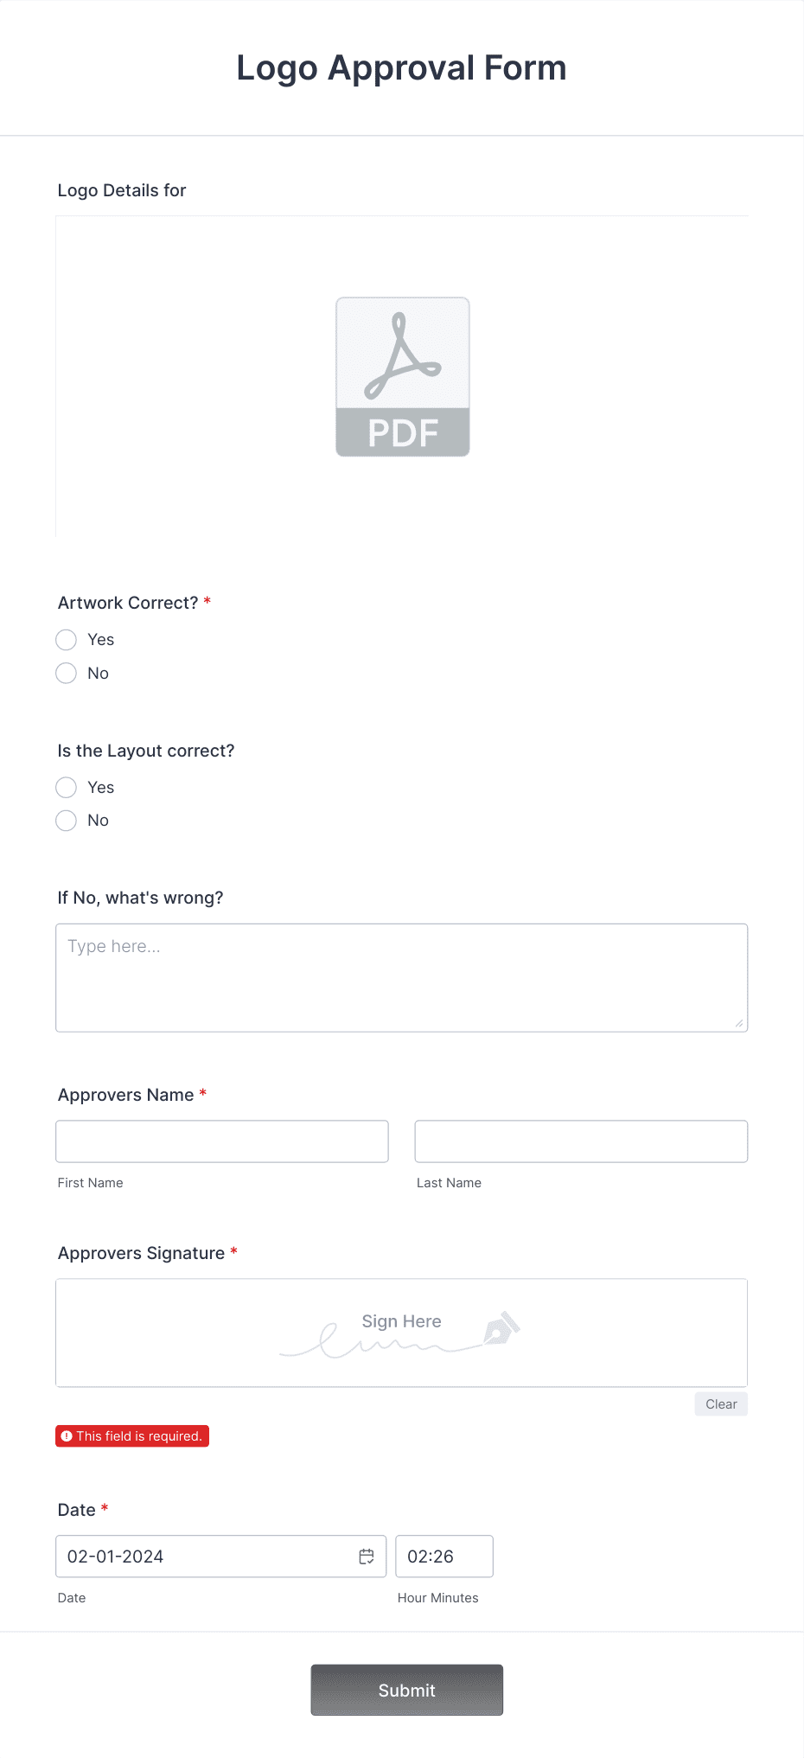Click the Approvers Signature label
Screen dimensions: 804x1758
[x=142, y=1253]
